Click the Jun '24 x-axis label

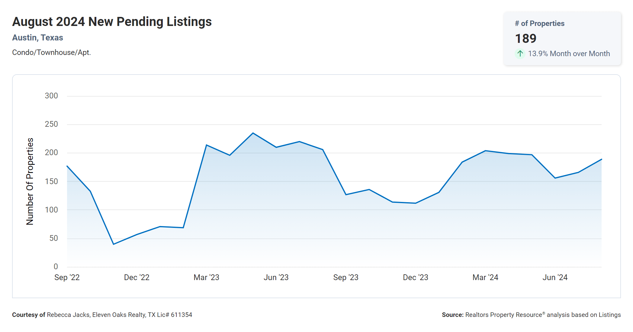coord(555,277)
